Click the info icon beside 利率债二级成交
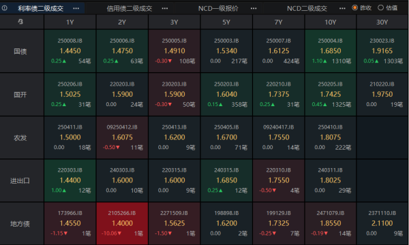This screenshot has height=245, width=409. (5, 8)
